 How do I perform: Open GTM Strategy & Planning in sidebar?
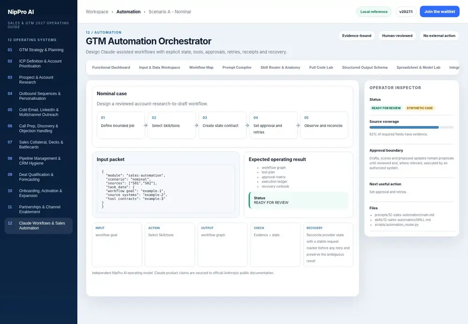point(38,50)
